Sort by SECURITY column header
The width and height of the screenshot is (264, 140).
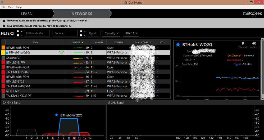(x=118, y=42)
